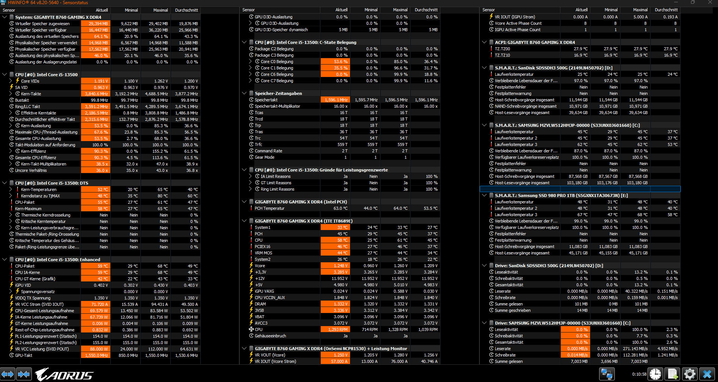
Task: Start logging with the sheet-plus icon
Action: 672,374
